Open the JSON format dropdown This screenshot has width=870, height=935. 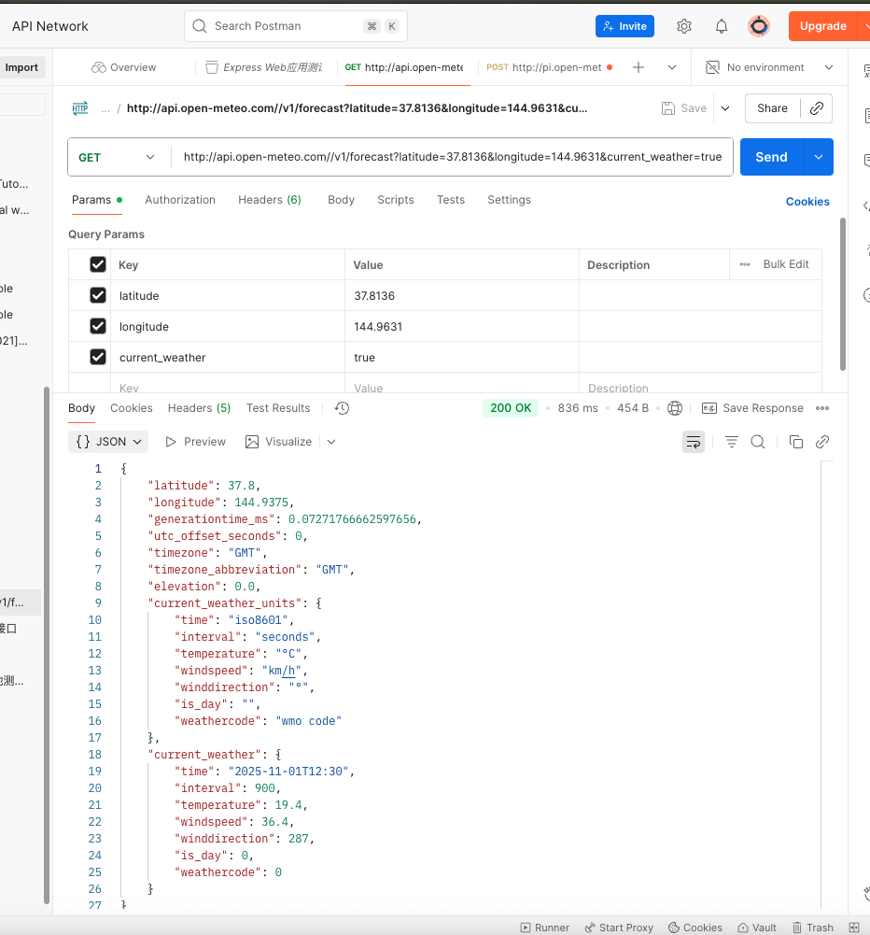pos(108,442)
